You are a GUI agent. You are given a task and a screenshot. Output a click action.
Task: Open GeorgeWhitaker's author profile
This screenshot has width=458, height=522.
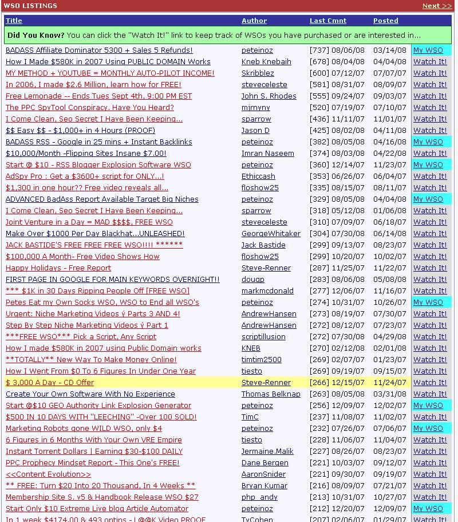tap(271, 234)
